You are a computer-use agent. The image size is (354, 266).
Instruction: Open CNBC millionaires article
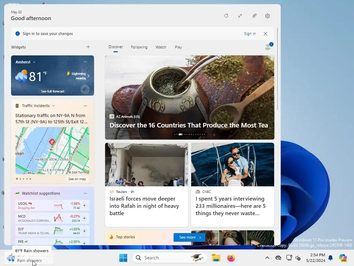[x=233, y=185]
